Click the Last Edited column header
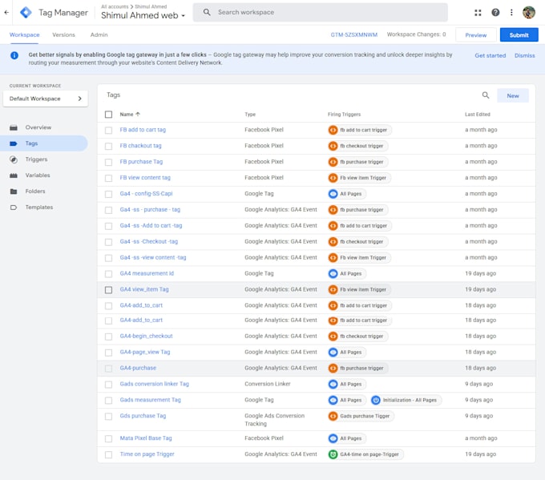The height and width of the screenshot is (480, 545). click(x=477, y=115)
